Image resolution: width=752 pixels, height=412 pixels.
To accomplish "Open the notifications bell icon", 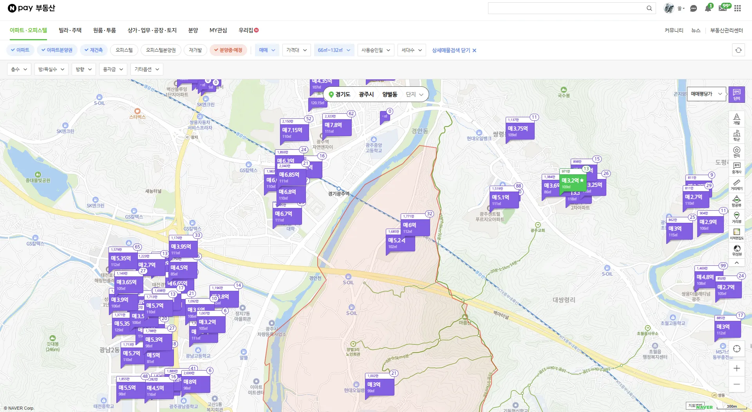I will click(x=708, y=8).
